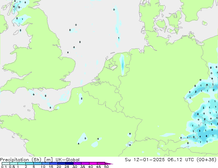Click the '30' legend scale label
The height and width of the screenshot is (168, 218).
coord(75,167)
